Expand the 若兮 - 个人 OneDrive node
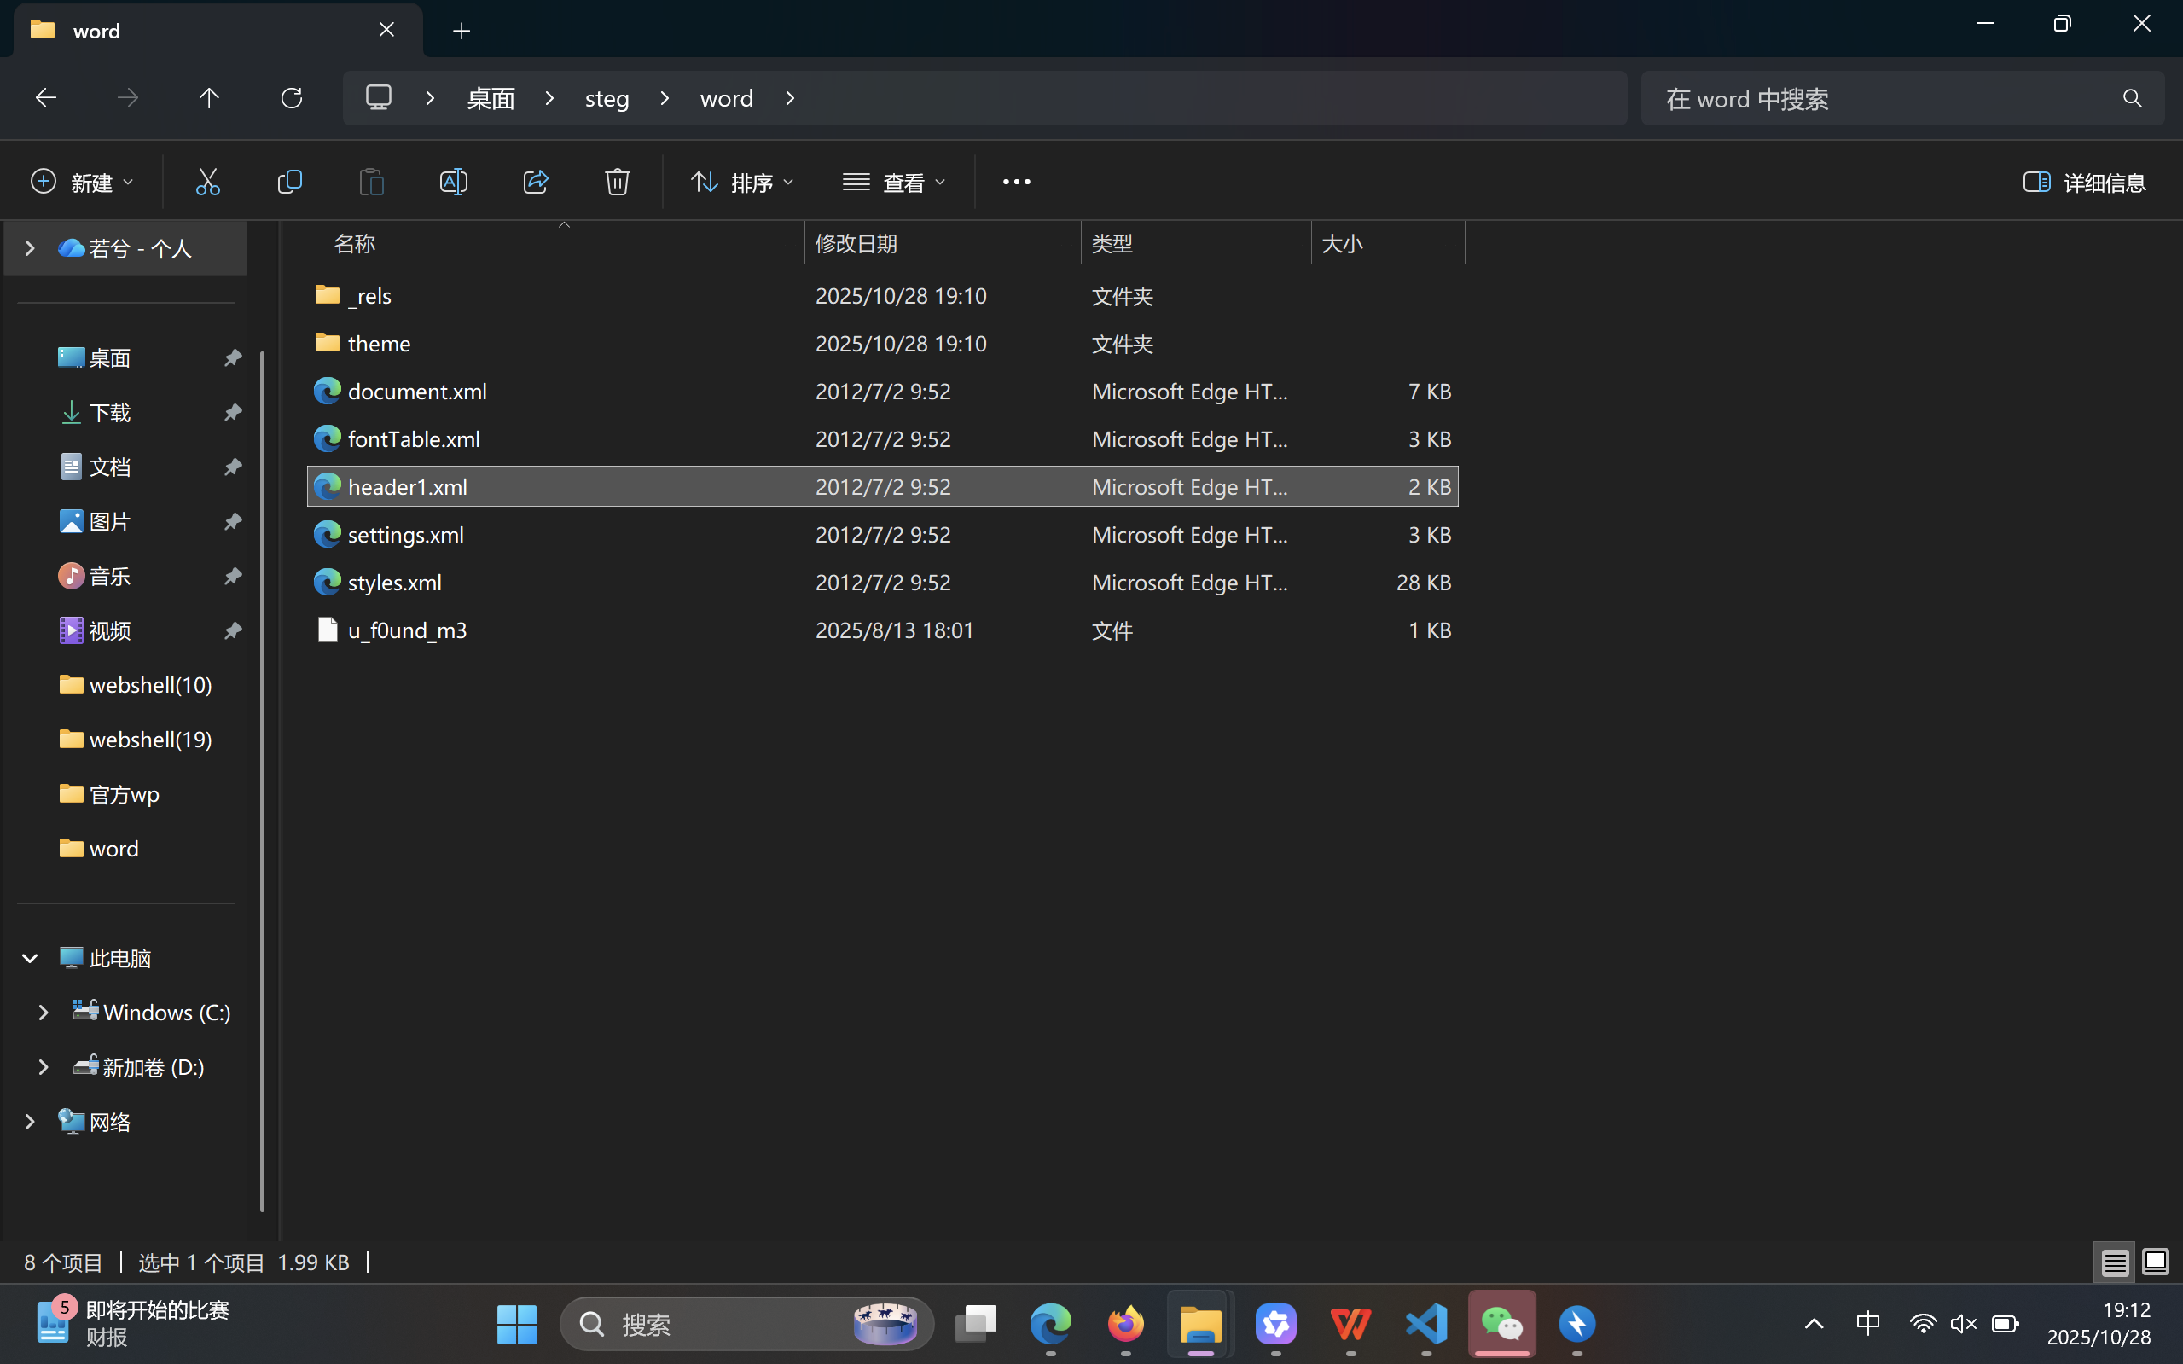The width and height of the screenshot is (2183, 1364). 30,248
